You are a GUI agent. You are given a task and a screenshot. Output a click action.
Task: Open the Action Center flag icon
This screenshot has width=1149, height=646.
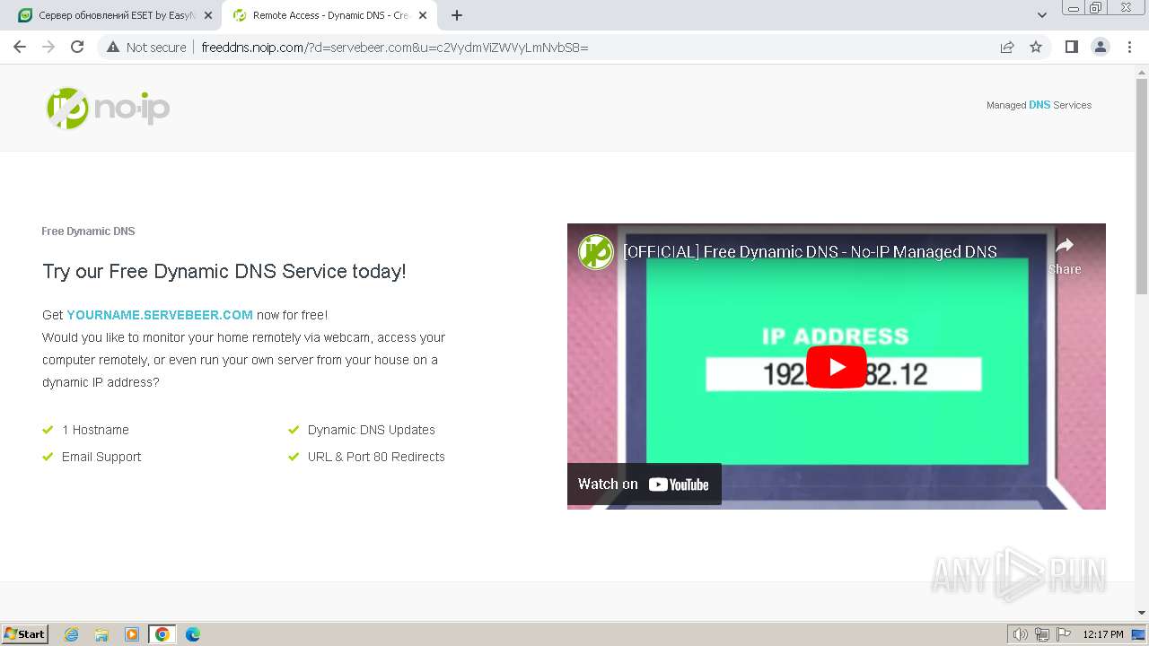click(1063, 634)
